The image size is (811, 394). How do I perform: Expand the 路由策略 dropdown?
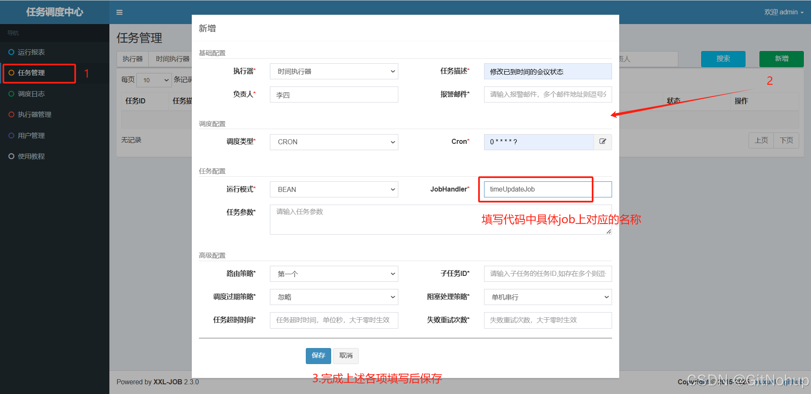coord(334,274)
